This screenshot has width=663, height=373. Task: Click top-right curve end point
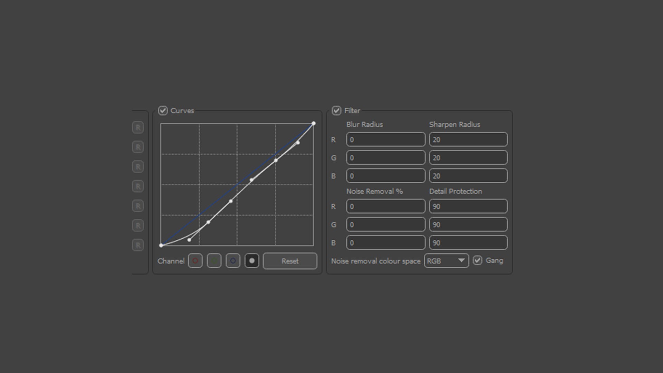point(314,123)
